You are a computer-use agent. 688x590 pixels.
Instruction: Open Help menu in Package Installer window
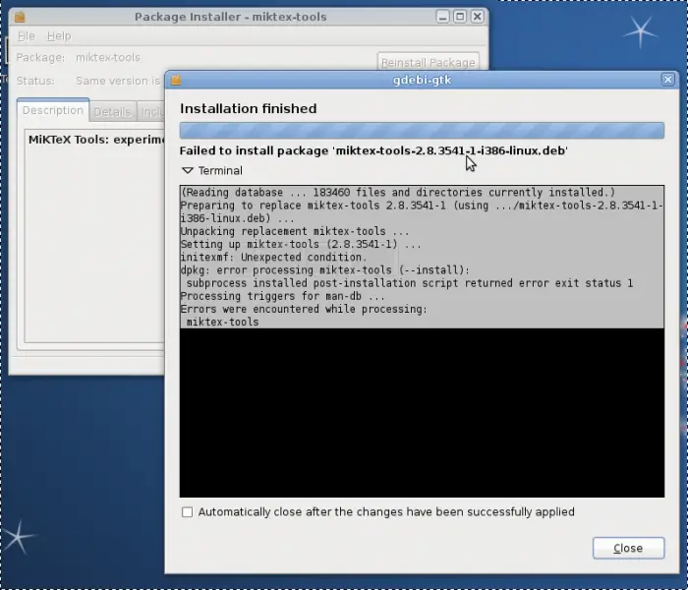click(x=59, y=36)
